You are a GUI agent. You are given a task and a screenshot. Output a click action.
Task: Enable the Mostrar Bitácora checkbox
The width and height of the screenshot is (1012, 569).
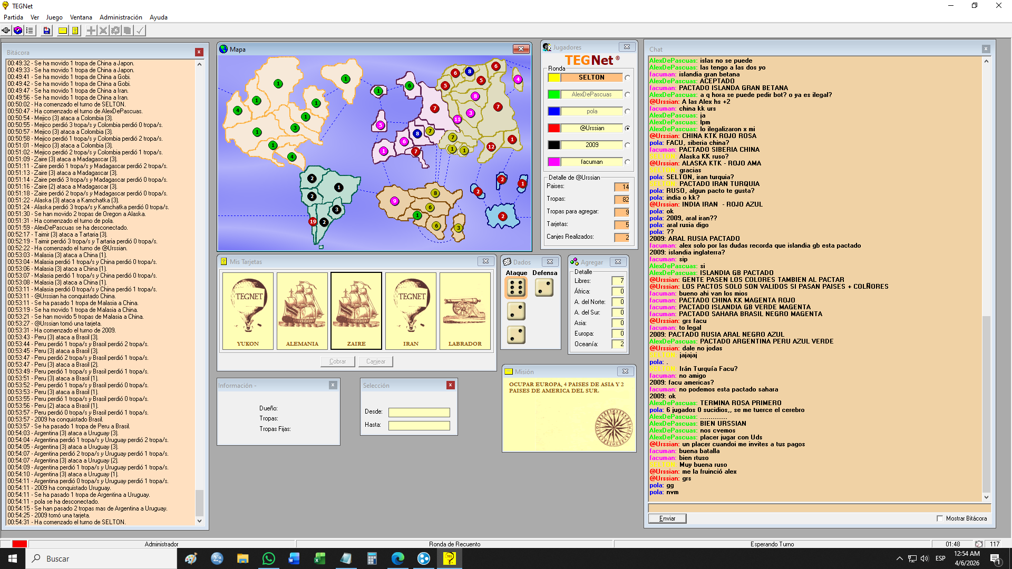click(x=940, y=518)
